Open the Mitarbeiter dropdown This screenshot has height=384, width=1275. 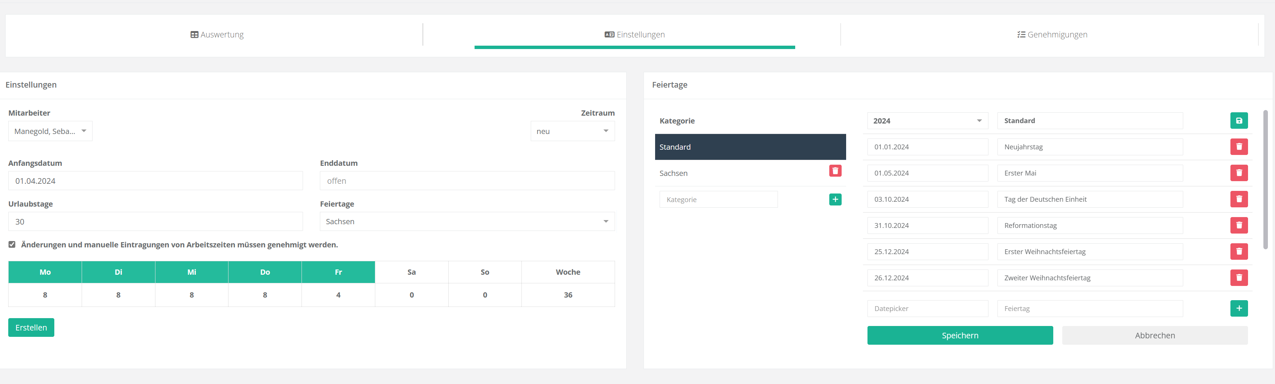50,131
